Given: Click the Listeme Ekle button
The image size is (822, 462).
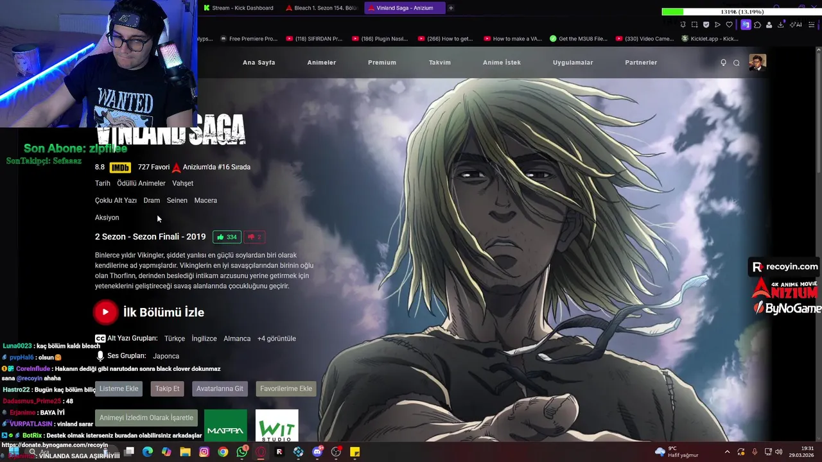Looking at the screenshot, I should [119, 388].
